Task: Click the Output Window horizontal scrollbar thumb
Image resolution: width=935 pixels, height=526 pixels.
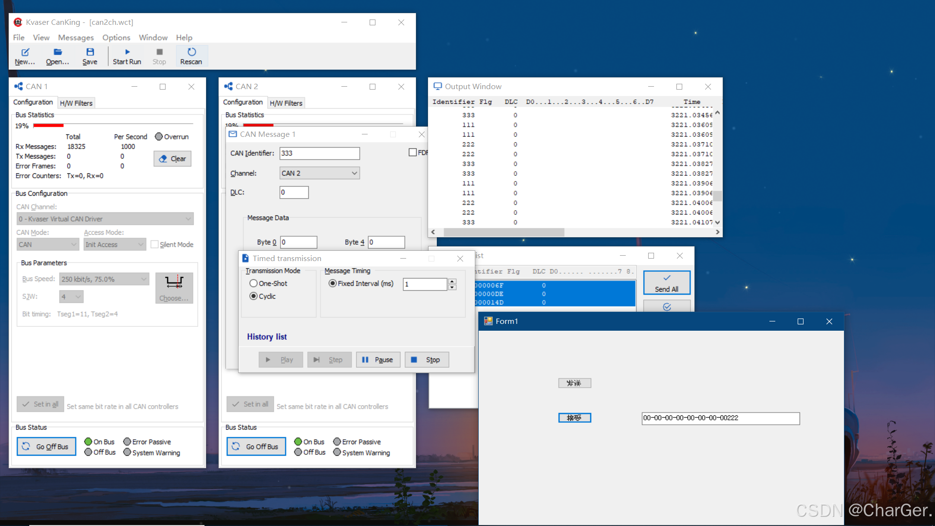Action: pyautogui.click(x=504, y=232)
